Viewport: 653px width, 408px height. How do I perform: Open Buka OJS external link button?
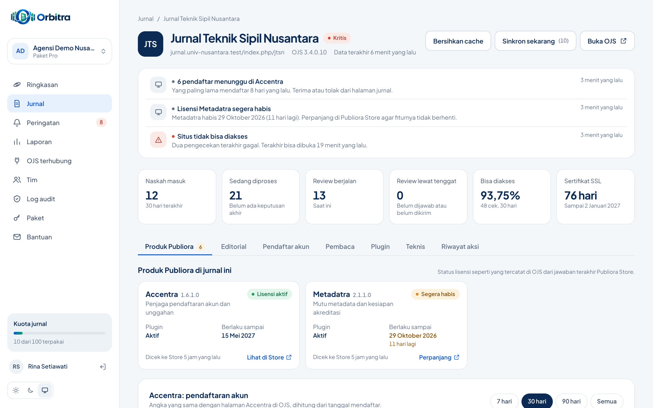point(607,41)
